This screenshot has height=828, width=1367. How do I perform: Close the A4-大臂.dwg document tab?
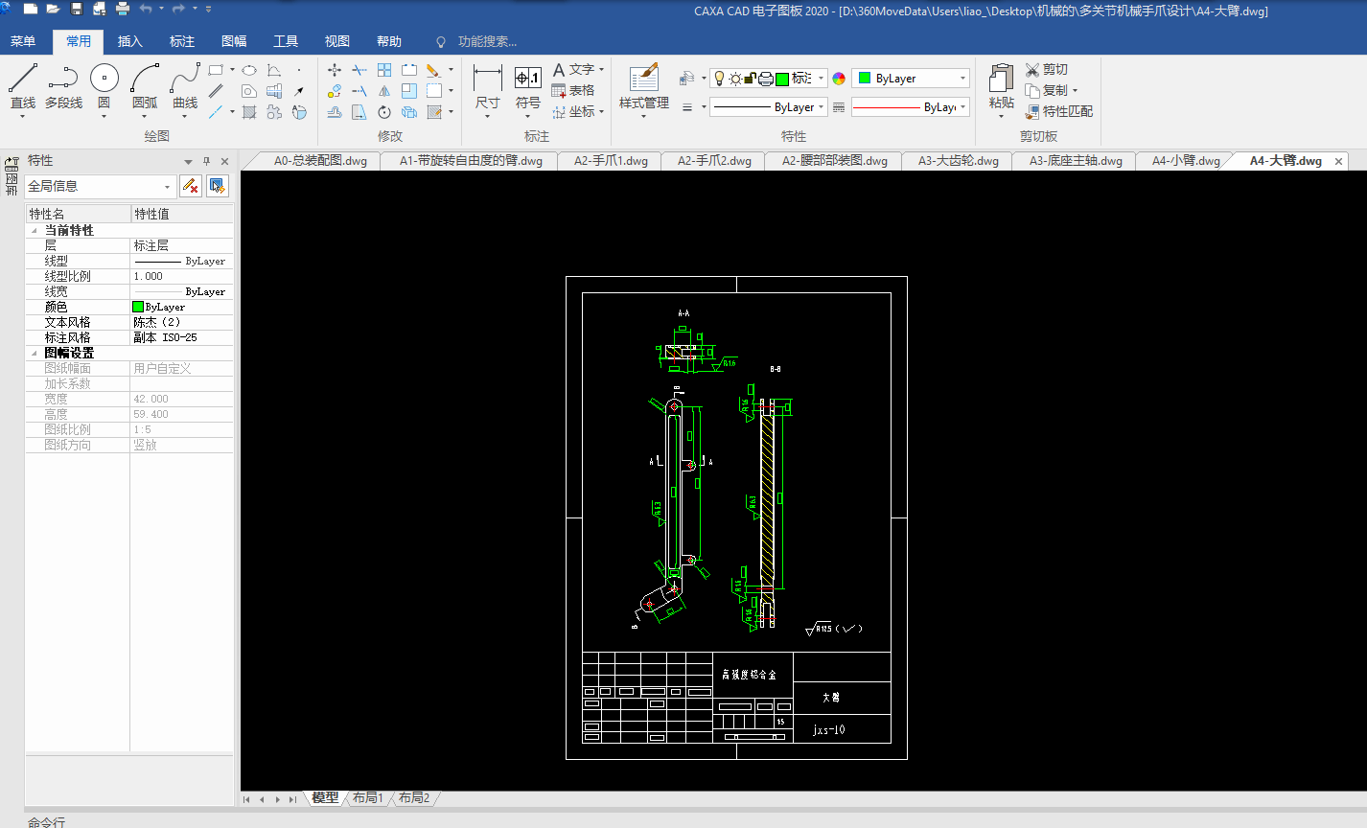tap(1339, 161)
